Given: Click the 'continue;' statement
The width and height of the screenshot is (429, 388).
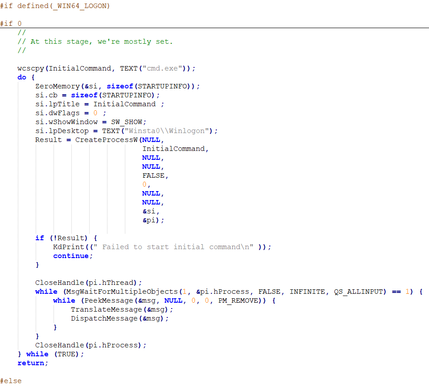Looking at the screenshot, I should coord(73,256).
